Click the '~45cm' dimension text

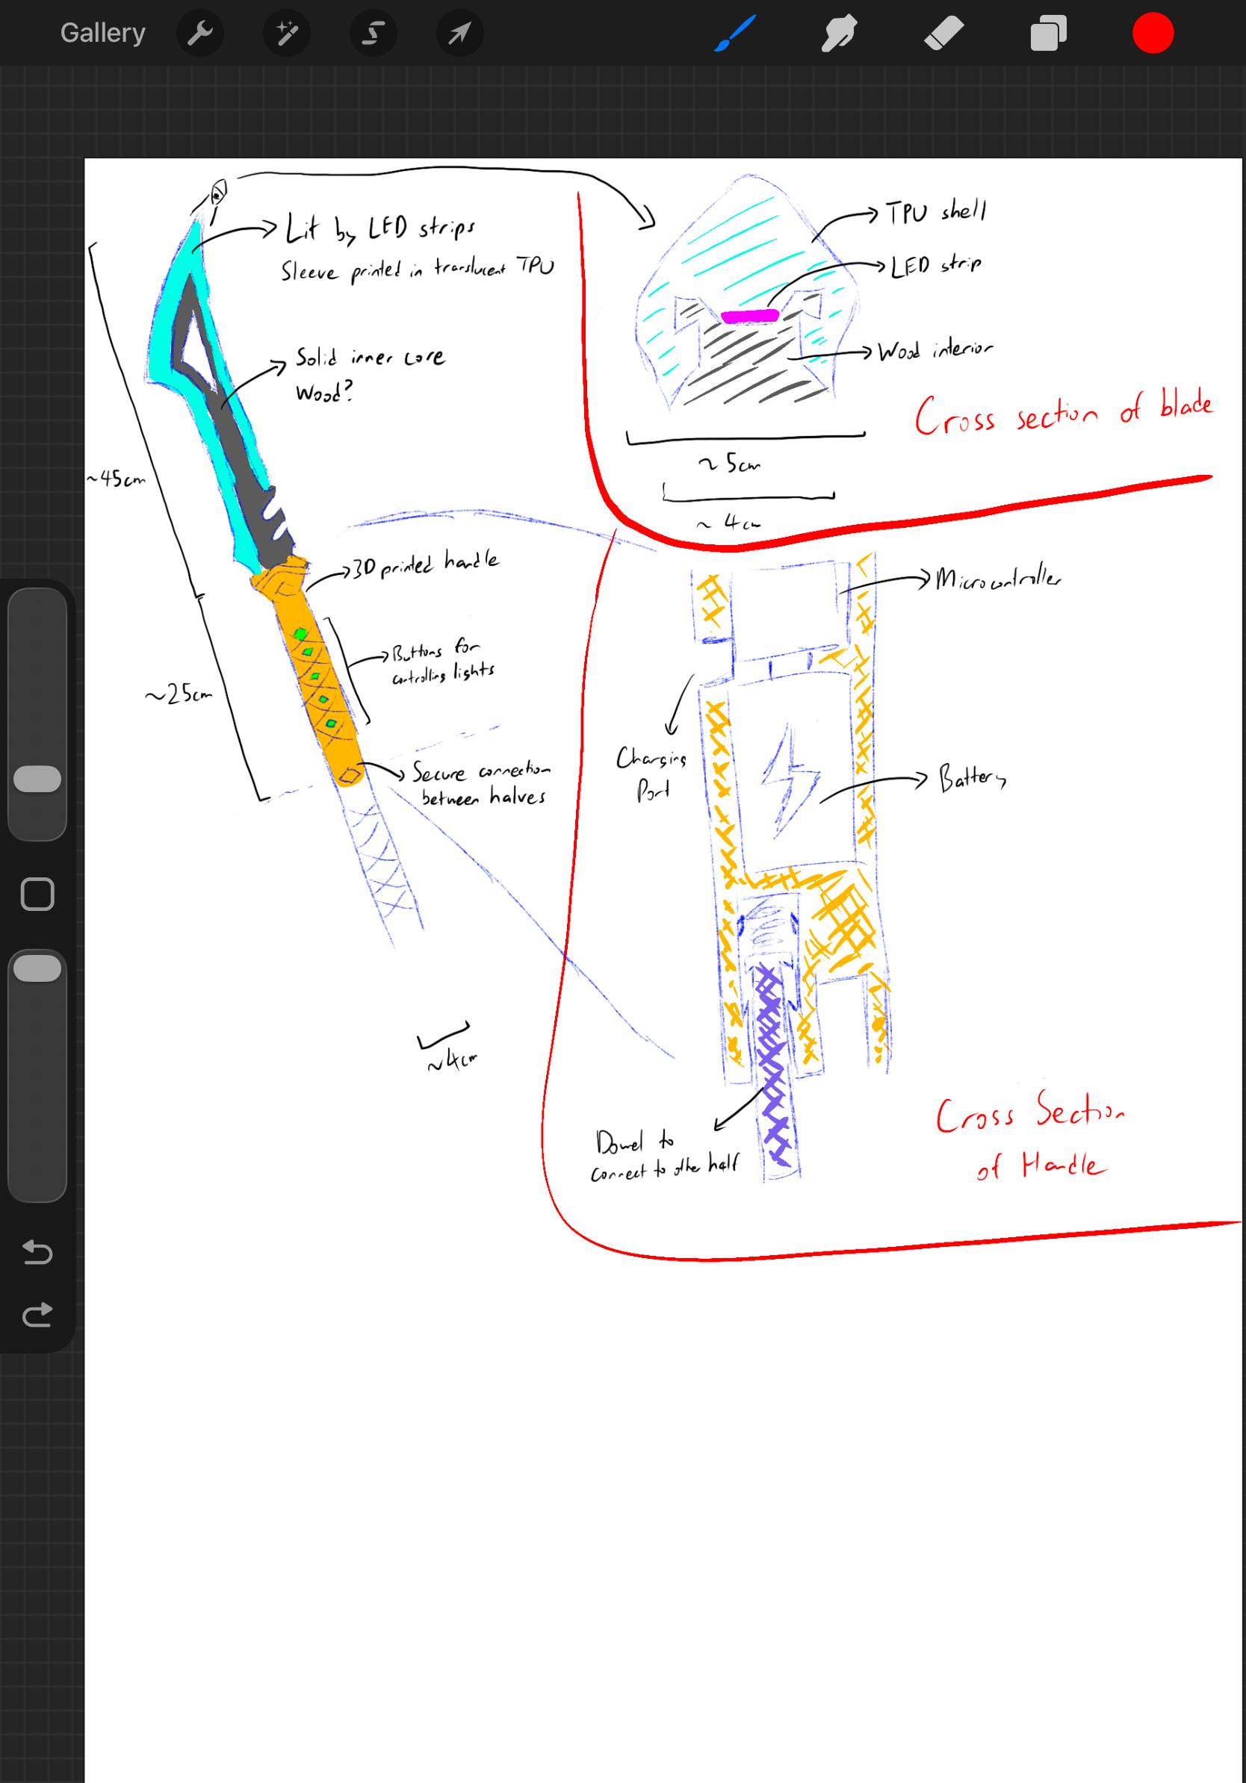tap(116, 479)
